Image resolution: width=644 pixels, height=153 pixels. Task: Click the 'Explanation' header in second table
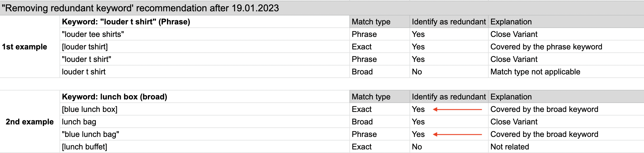pos(566,97)
